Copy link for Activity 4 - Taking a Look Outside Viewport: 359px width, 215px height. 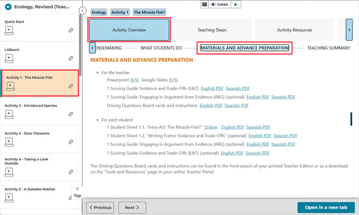click(x=71, y=172)
